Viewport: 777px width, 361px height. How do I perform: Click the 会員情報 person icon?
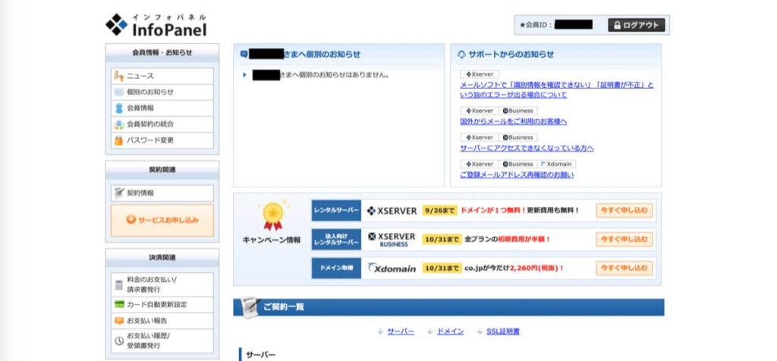119,108
